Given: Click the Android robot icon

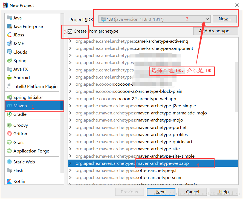Looking at the screenshot, I should [x=9, y=77].
